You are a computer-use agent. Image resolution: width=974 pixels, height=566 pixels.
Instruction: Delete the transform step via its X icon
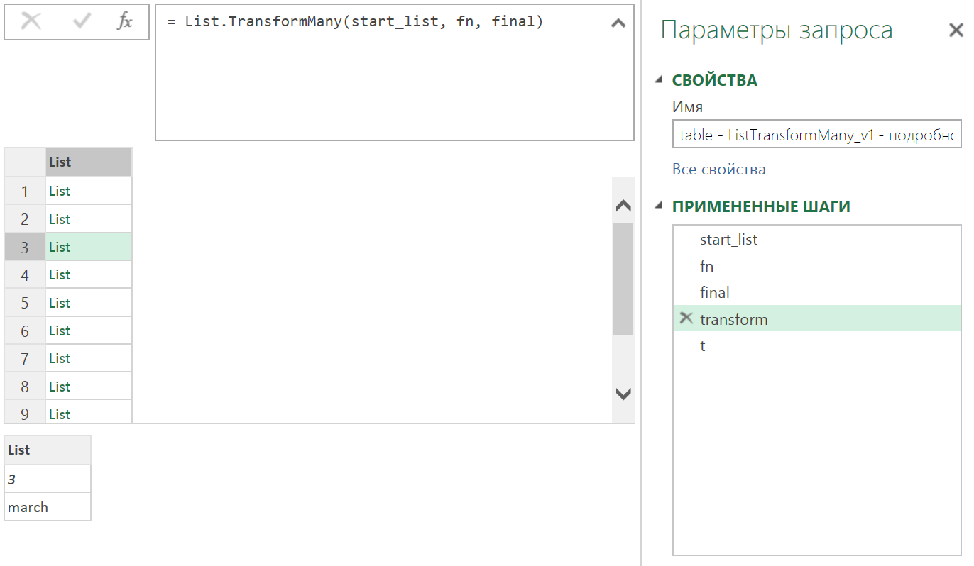(x=685, y=319)
